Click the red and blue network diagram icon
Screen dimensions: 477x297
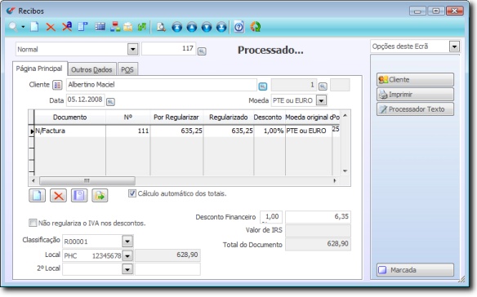point(115,27)
